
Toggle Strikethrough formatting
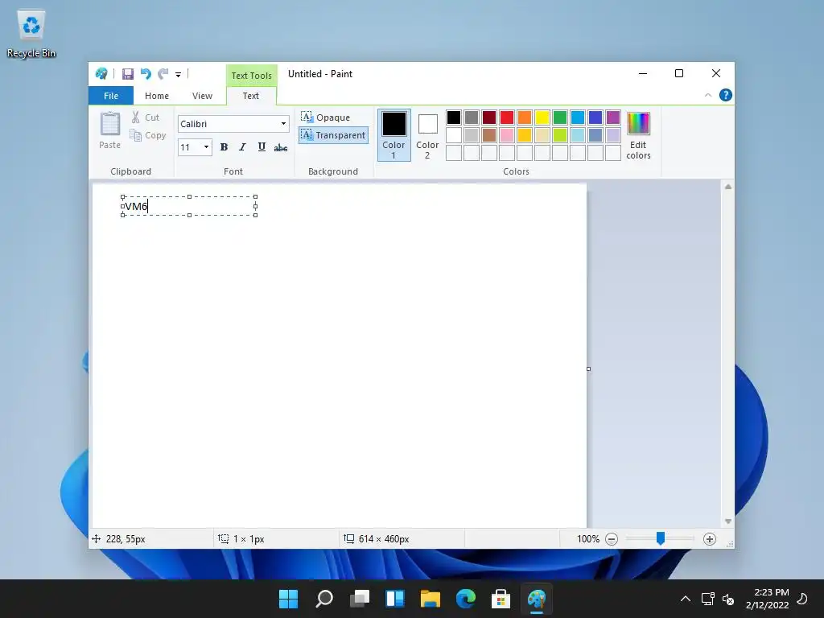click(x=281, y=148)
